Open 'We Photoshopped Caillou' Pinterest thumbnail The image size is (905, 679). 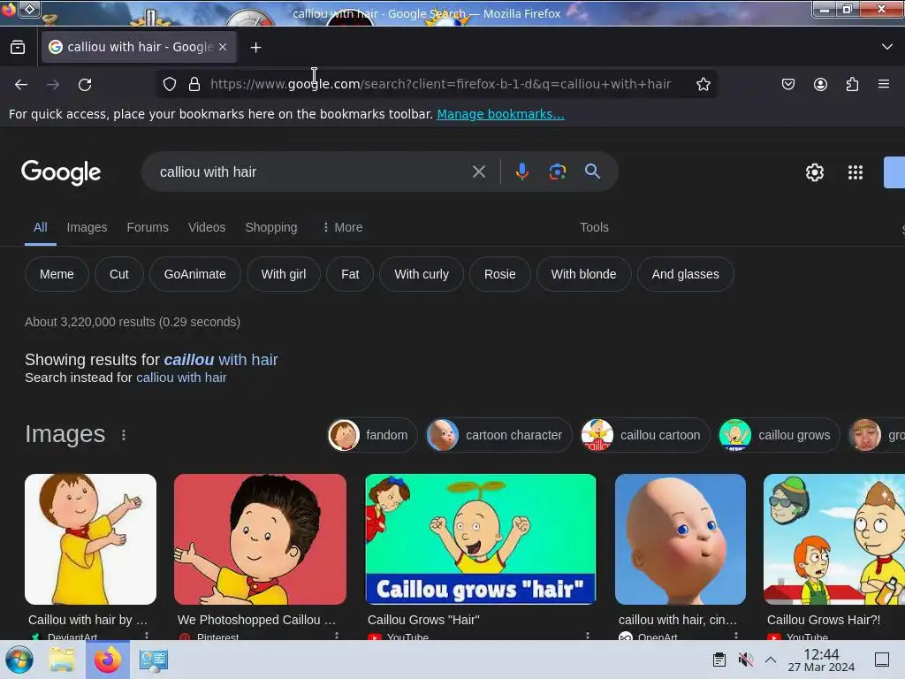(261, 539)
